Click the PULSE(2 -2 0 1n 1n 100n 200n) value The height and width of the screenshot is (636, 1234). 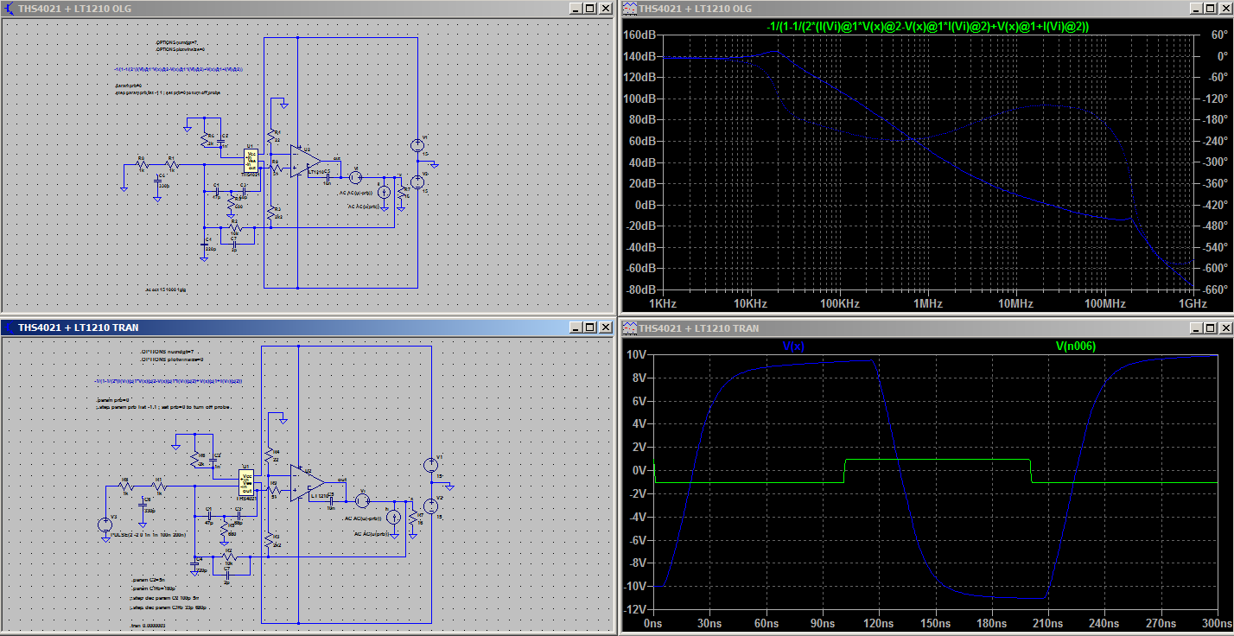(149, 535)
